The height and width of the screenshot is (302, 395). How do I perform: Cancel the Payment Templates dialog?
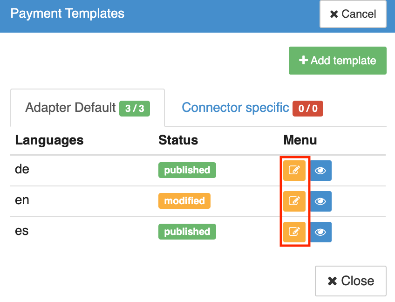click(x=353, y=14)
